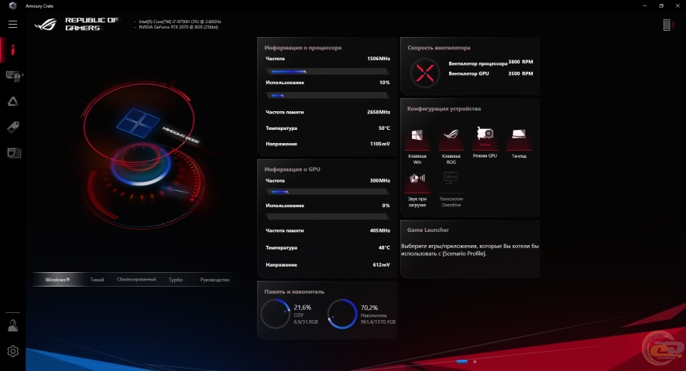Toggle the ROG key (Клавиша ROG) setting
Image resolution: width=686 pixels, height=371 pixels.
(x=451, y=145)
